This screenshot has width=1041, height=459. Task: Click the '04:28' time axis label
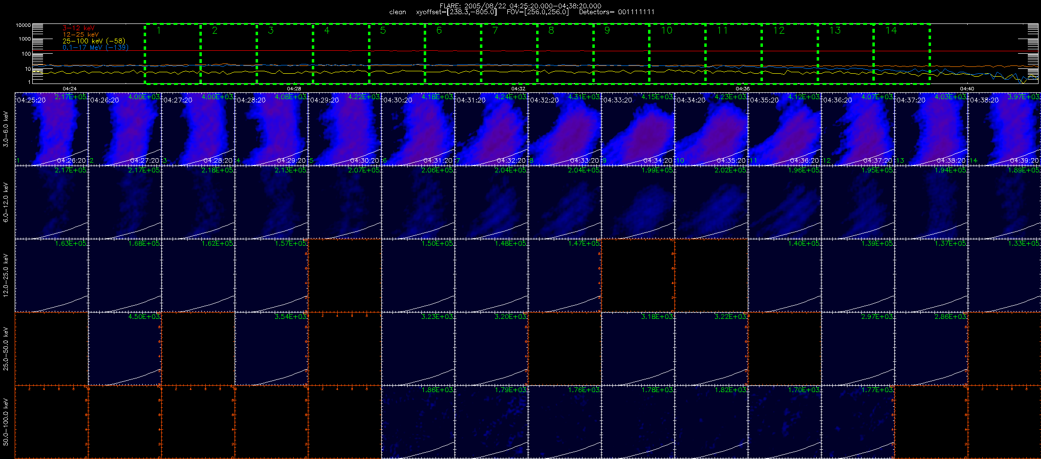[294, 89]
